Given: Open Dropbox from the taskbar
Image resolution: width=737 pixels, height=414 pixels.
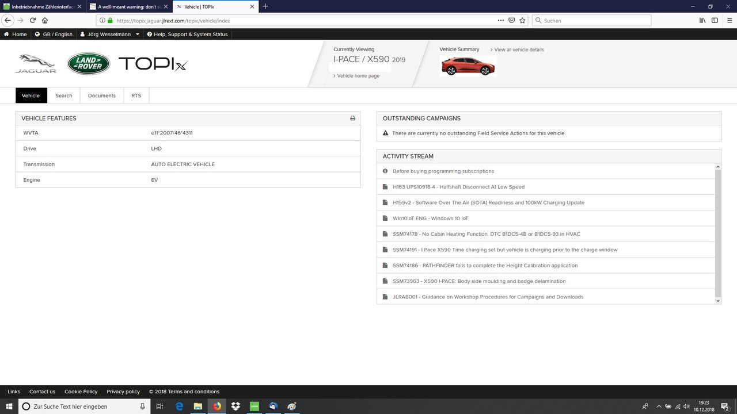Looking at the screenshot, I should click(x=235, y=407).
